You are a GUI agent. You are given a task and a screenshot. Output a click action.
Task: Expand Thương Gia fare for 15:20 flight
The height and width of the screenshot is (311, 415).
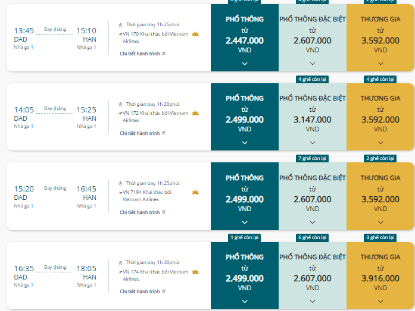click(380, 222)
